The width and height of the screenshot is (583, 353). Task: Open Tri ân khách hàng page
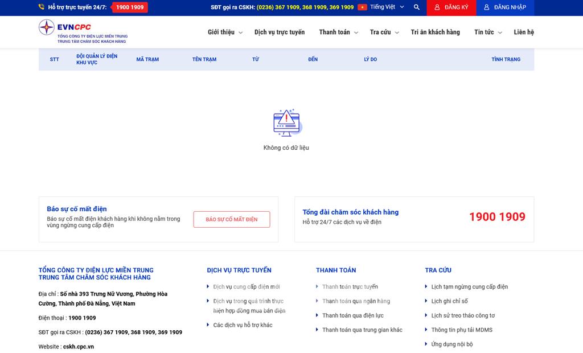click(435, 32)
